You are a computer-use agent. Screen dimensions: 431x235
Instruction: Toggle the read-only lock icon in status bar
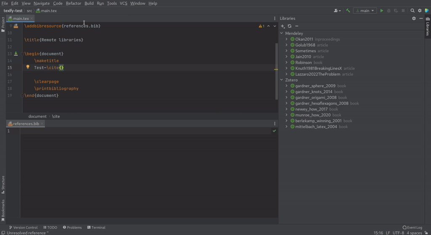(426, 232)
